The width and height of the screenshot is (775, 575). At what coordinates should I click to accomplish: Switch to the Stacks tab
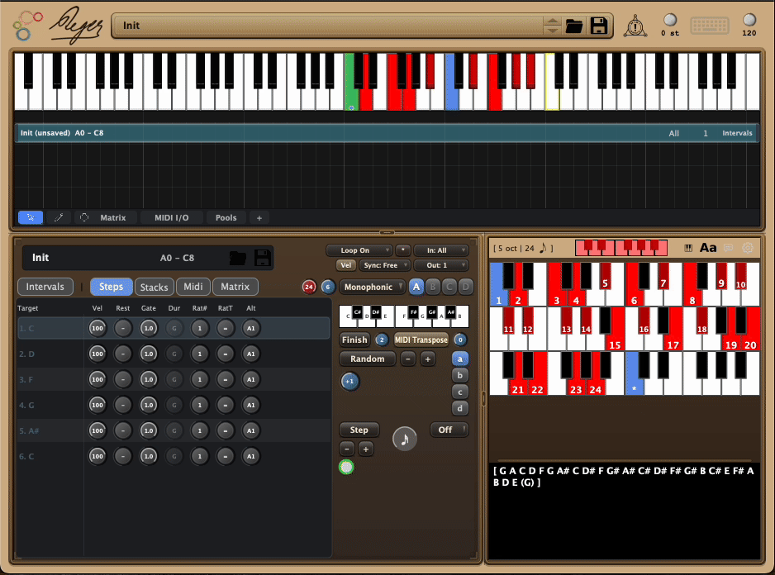pyautogui.click(x=155, y=287)
